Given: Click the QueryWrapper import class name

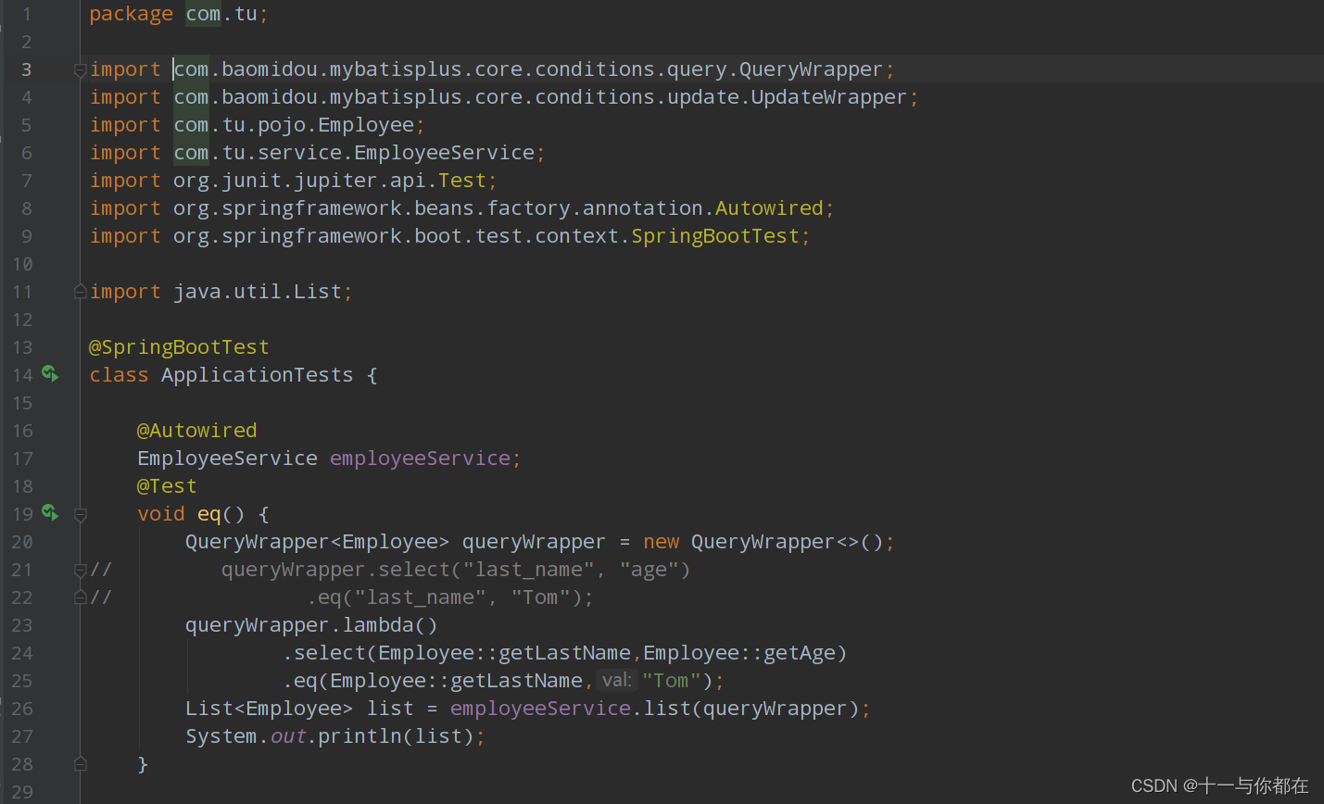Looking at the screenshot, I should [811, 69].
